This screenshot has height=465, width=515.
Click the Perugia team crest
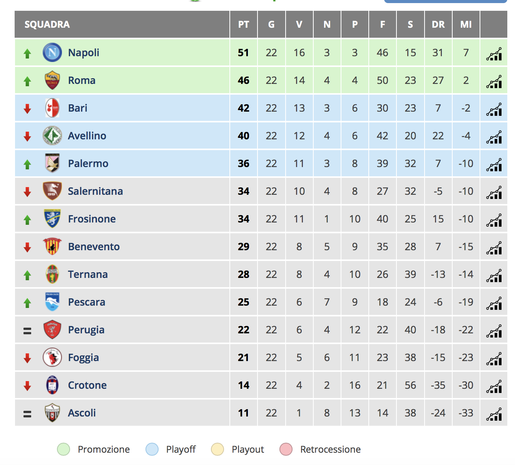pos(52,330)
